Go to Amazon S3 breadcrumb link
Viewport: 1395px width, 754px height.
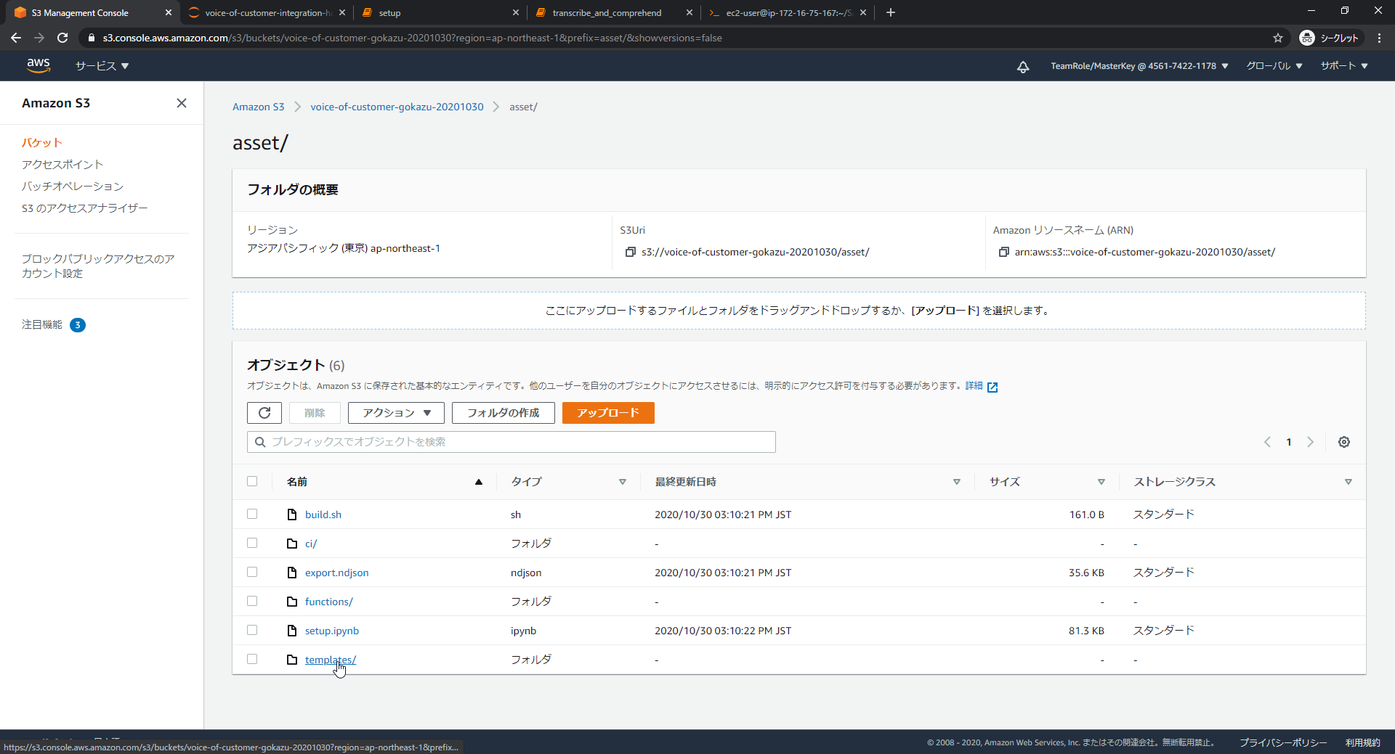click(x=259, y=107)
